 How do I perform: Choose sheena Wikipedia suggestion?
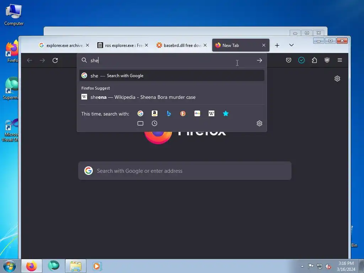(172, 97)
